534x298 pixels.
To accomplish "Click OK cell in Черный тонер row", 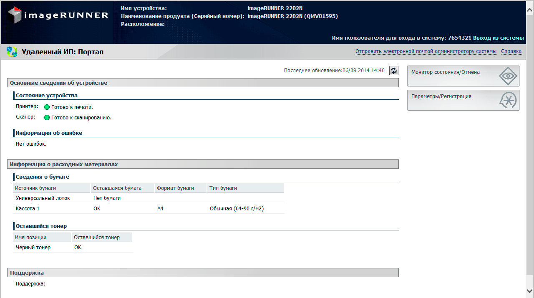I will [x=78, y=247].
